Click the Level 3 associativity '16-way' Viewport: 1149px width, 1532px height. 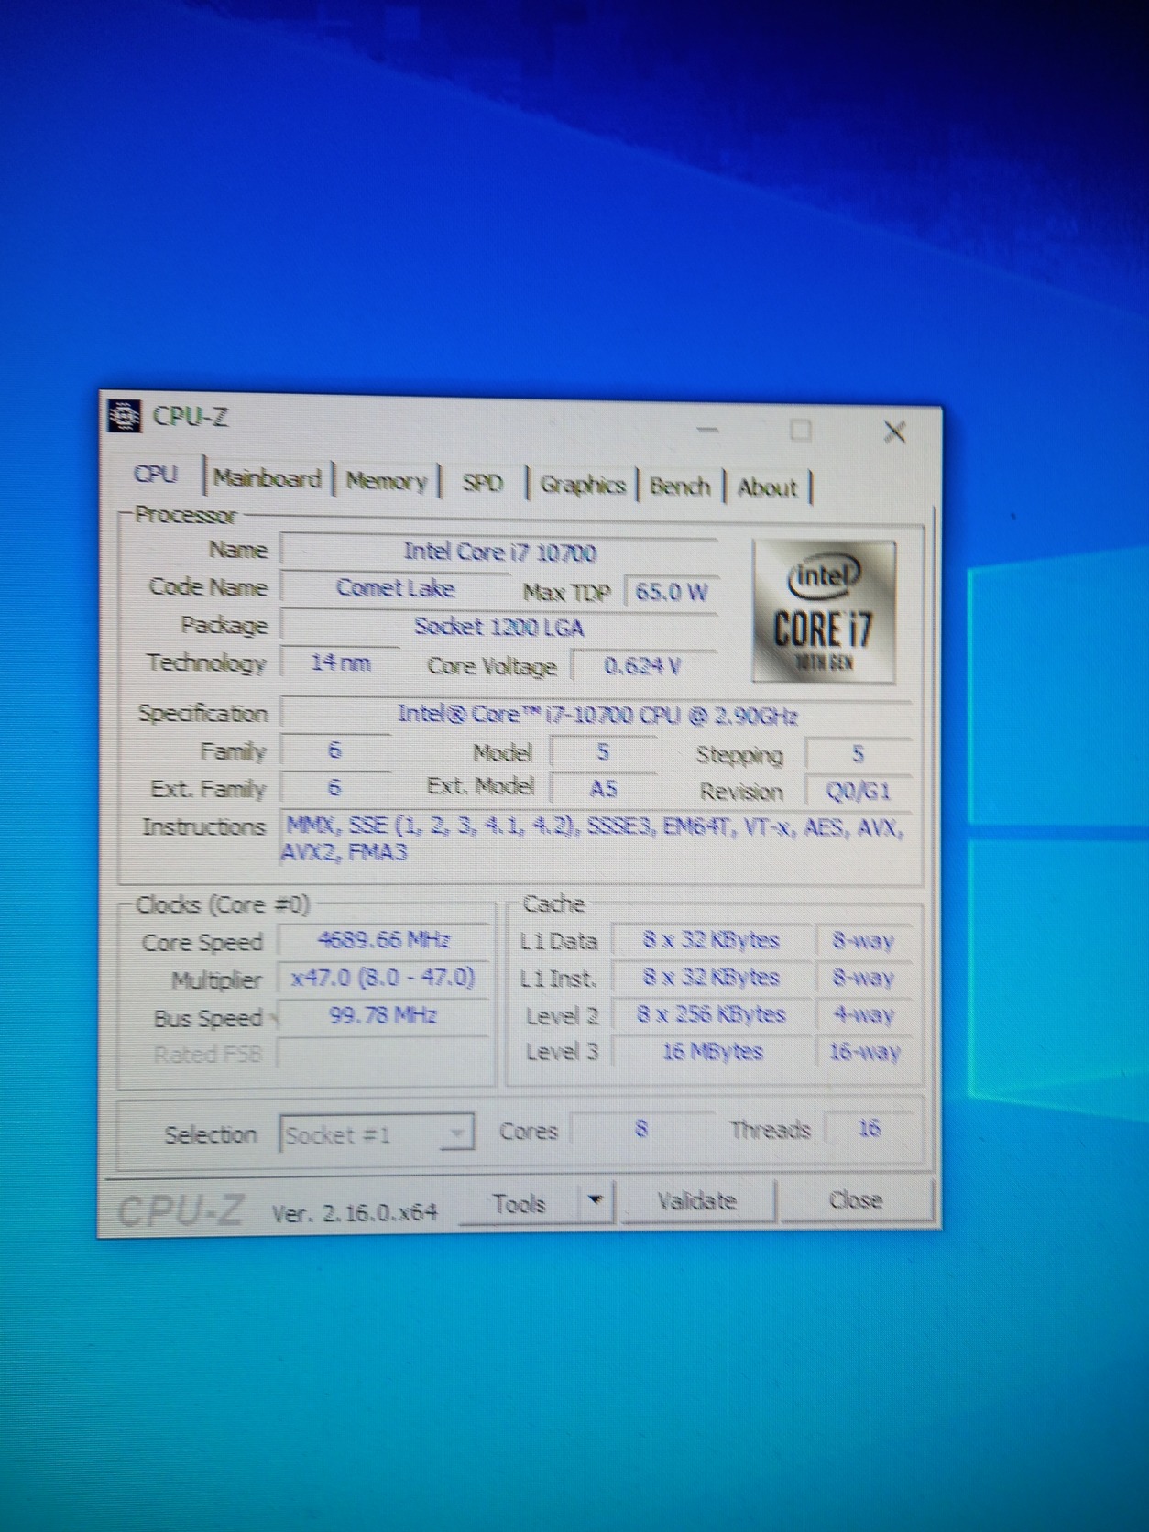tap(864, 1052)
